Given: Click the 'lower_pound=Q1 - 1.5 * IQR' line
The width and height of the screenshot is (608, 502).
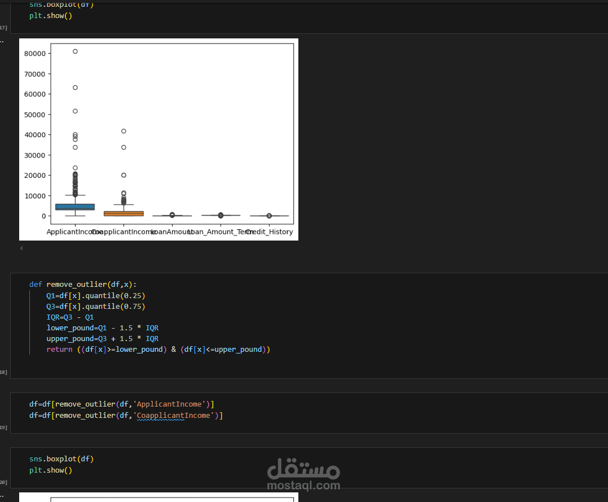Looking at the screenshot, I should click(x=103, y=328).
